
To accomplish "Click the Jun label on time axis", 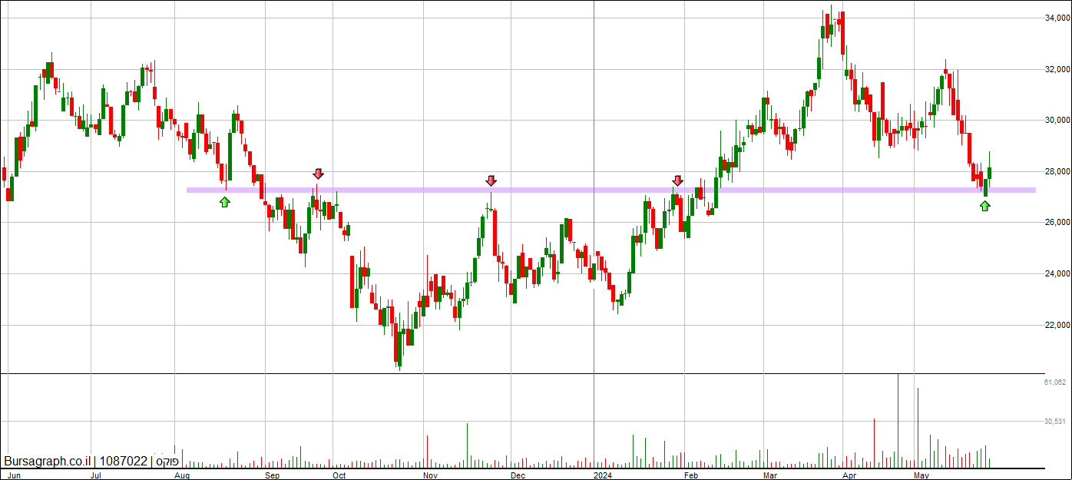I will coord(14,475).
